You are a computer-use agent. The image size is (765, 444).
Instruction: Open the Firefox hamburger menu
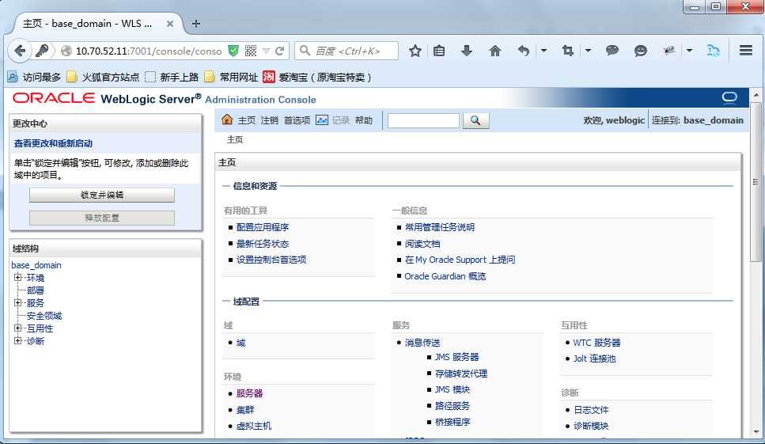click(745, 51)
